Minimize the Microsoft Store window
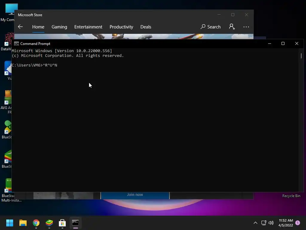306x230 pixels. (x=219, y=15)
